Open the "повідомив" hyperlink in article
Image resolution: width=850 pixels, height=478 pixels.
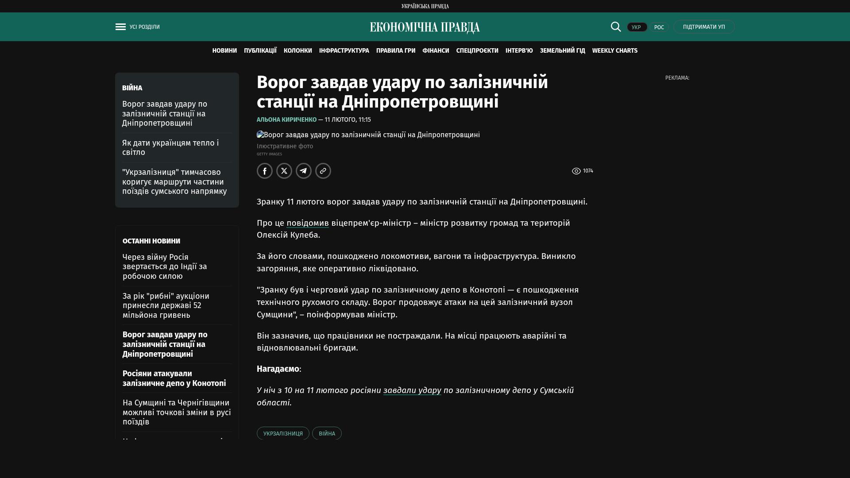[x=307, y=223]
